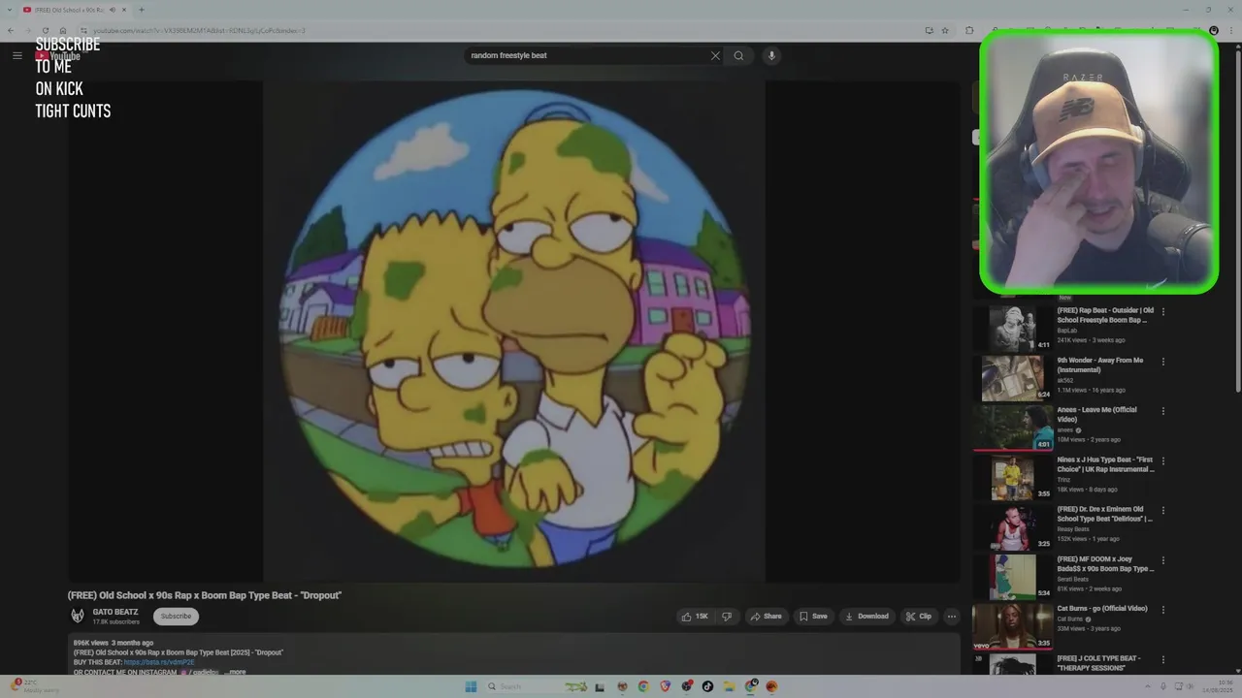Open options menu for 'Rap Beat - Outsider'
This screenshot has height=698, width=1242.
pyautogui.click(x=1162, y=311)
